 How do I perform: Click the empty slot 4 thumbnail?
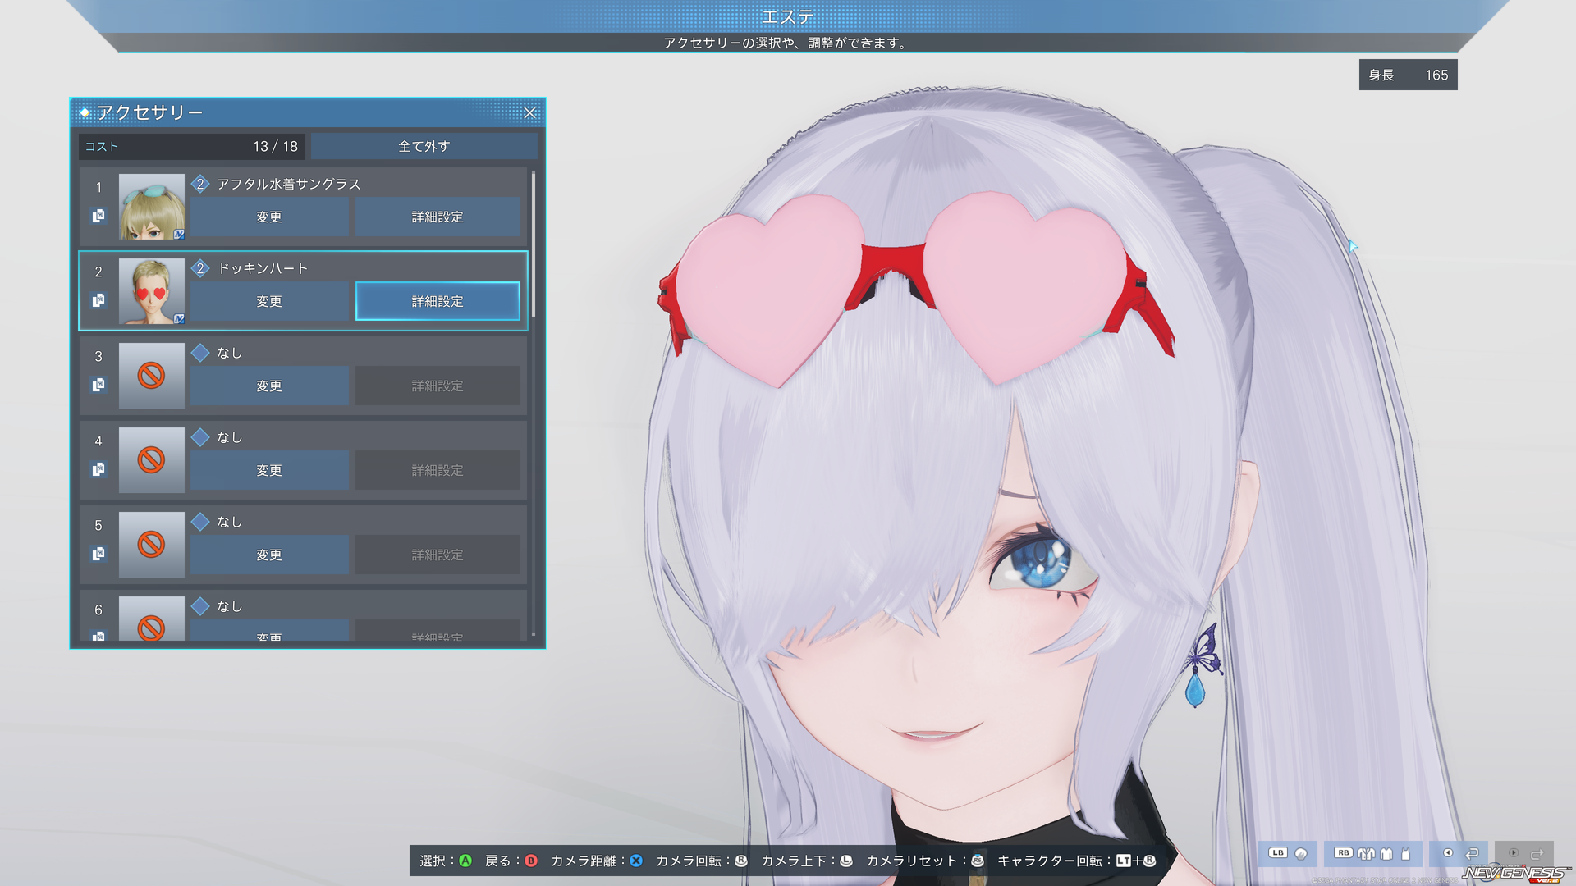click(152, 459)
